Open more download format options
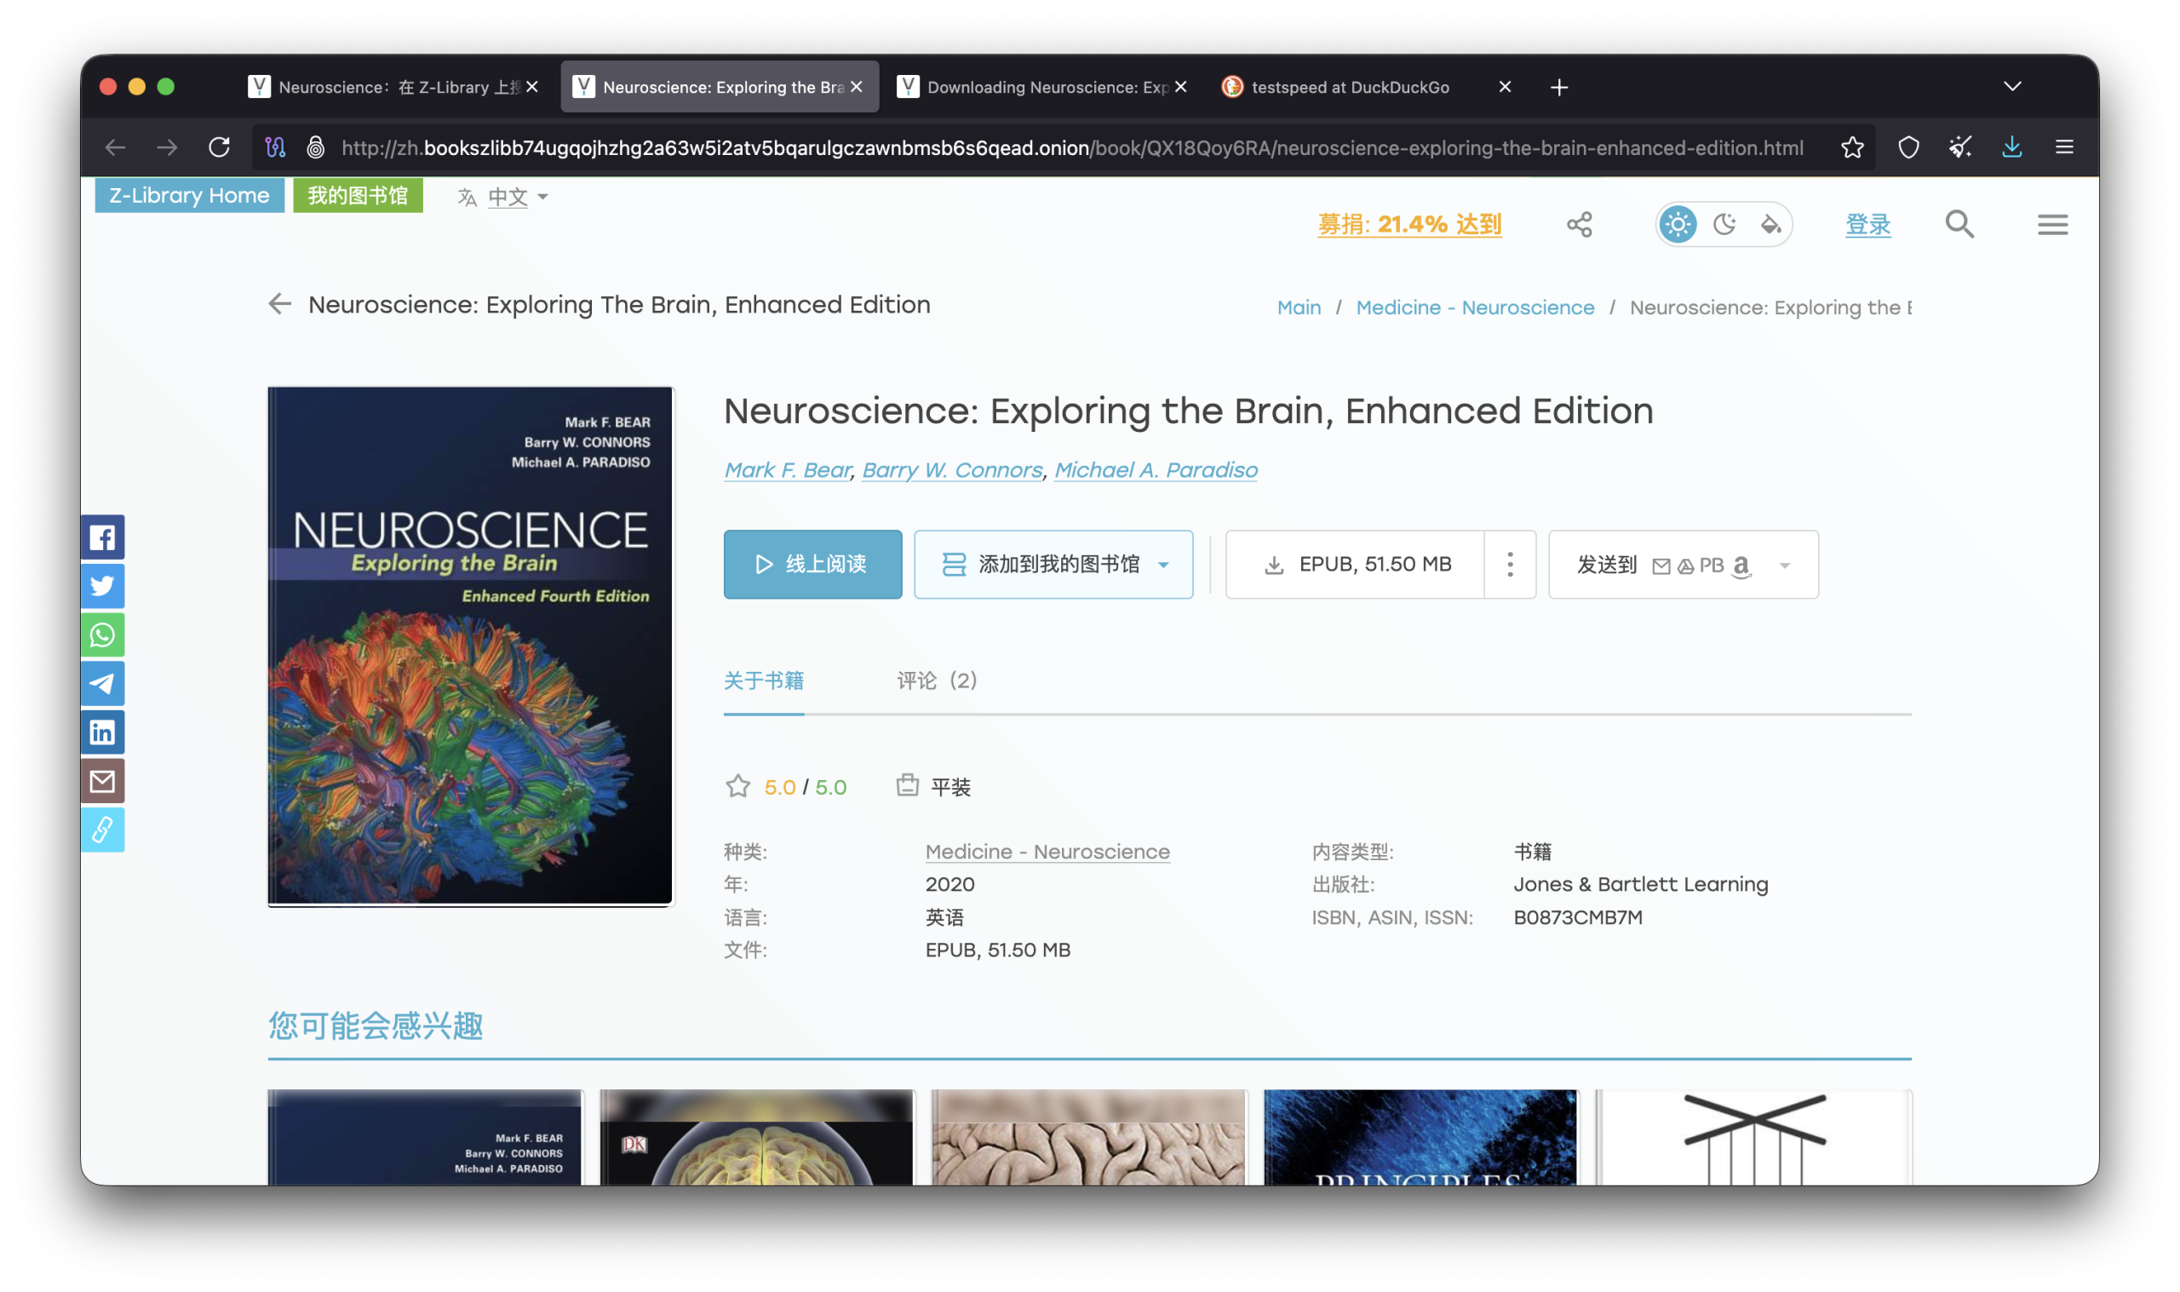This screenshot has height=1292, width=2180. pos(1510,564)
